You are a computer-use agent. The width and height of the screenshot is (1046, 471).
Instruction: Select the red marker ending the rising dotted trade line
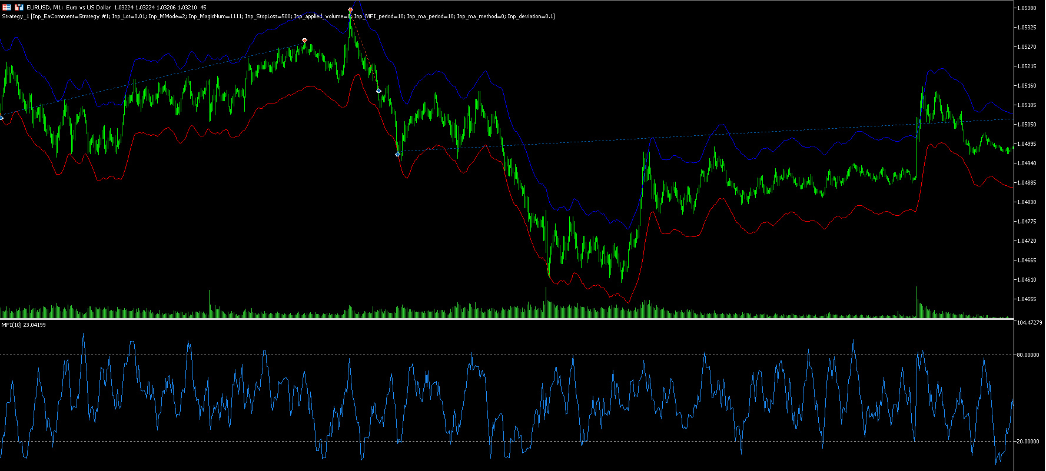click(x=304, y=41)
